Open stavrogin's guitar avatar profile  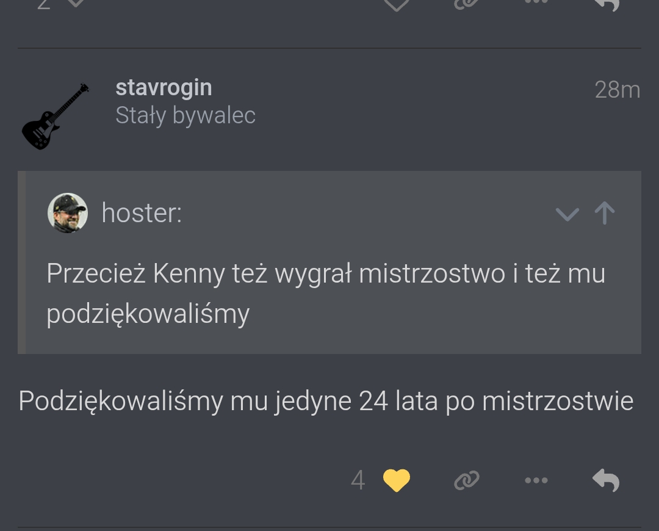pyautogui.click(x=56, y=116)
